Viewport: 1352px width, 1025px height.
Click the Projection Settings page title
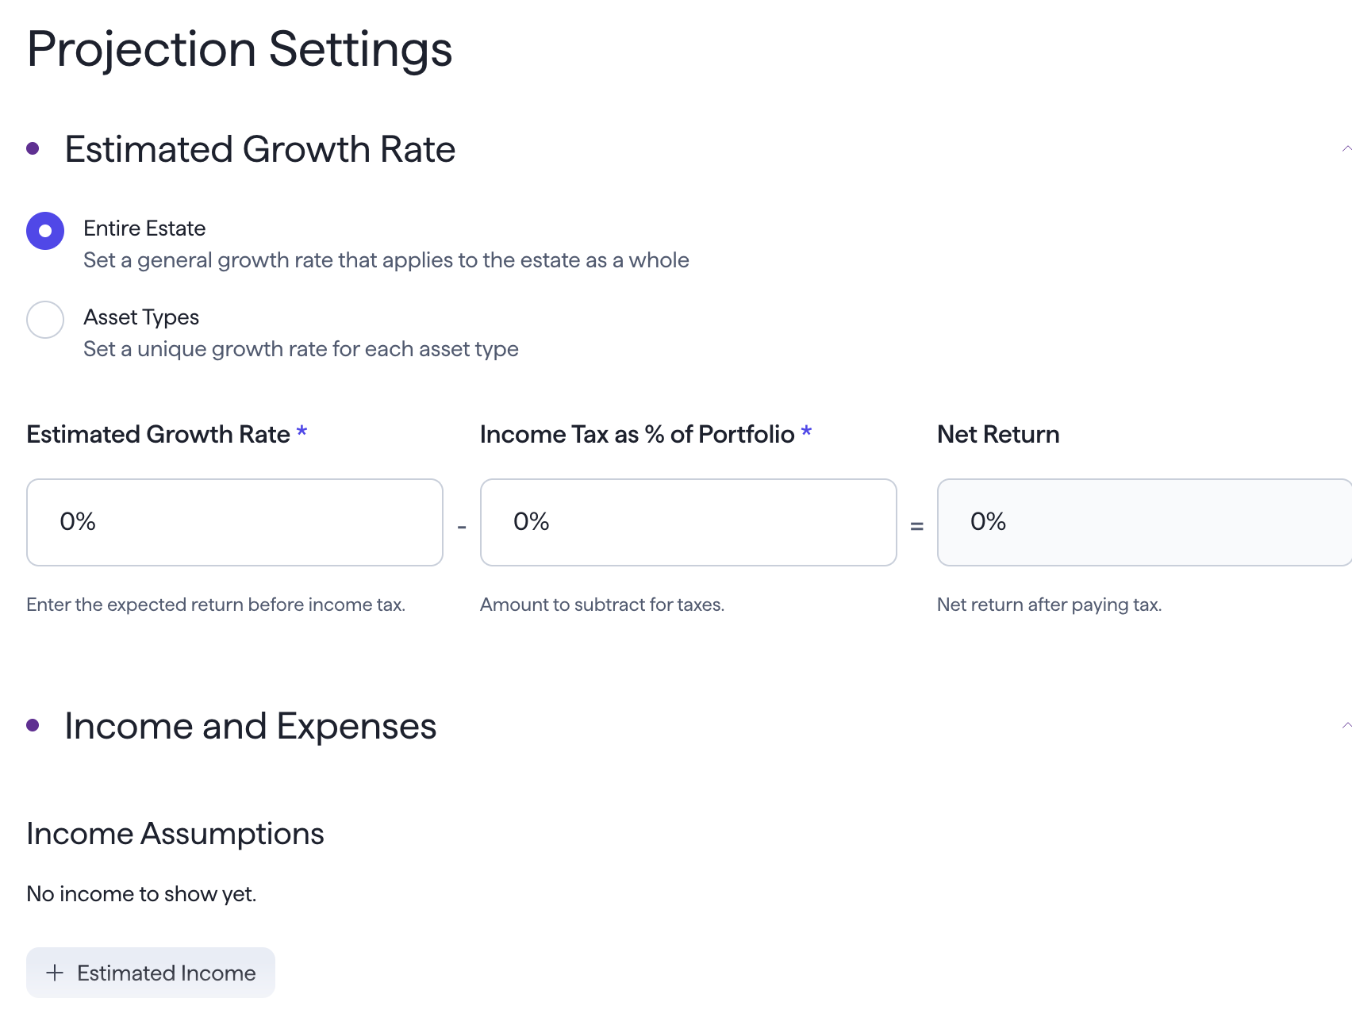click(x=239, y=49)
